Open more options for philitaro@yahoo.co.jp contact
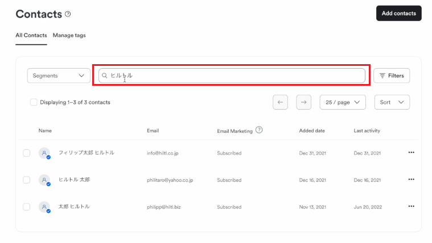Image resolution: width=432 pixels, height=243 pixels. 412,179
